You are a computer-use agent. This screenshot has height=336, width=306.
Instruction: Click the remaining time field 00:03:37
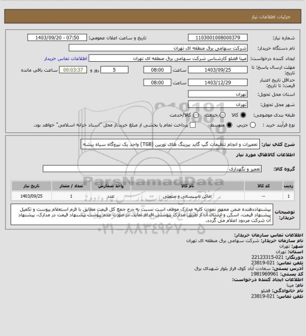coord(73,70)
